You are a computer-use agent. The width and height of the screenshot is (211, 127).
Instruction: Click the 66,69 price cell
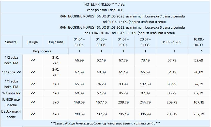click(145, 72)
